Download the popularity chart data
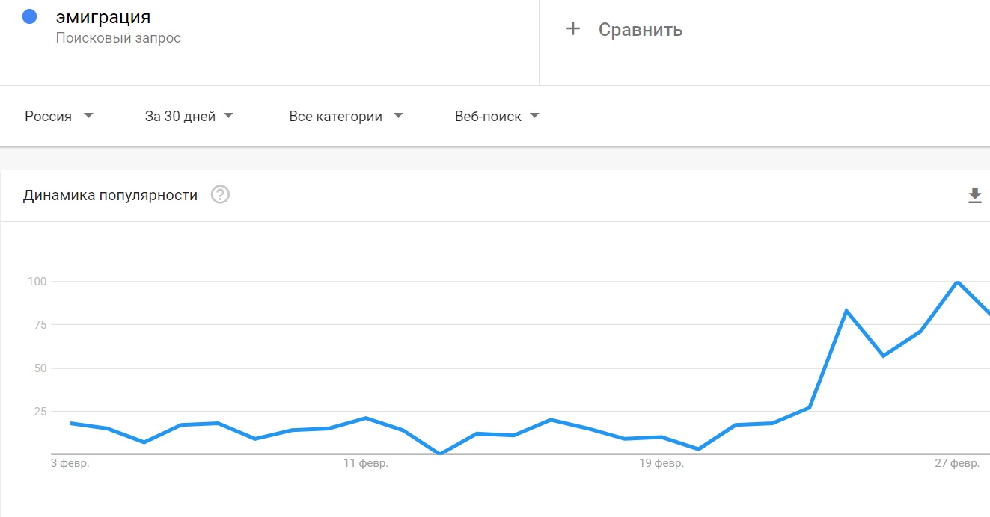The image size is (990, 517). coord(974,196)
